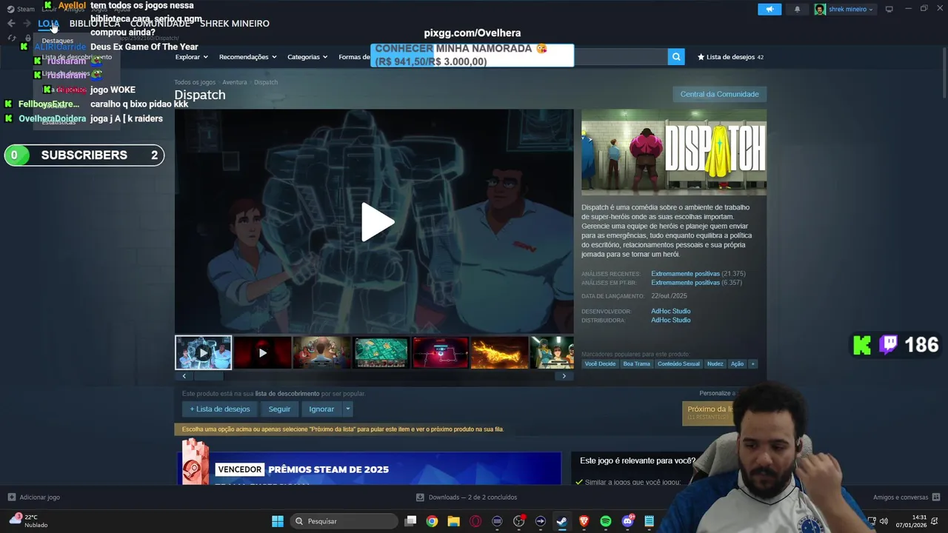Viewport: 948px width, 533px height.
Task: Open Steam notifications bell
Action: point(797,9)
